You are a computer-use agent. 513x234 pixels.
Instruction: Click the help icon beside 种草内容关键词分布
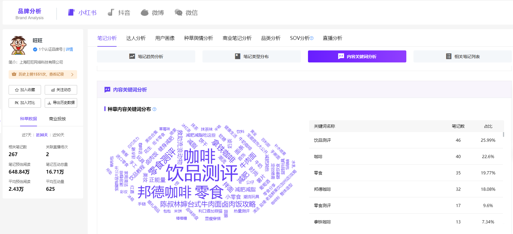(x=154, y=109)
